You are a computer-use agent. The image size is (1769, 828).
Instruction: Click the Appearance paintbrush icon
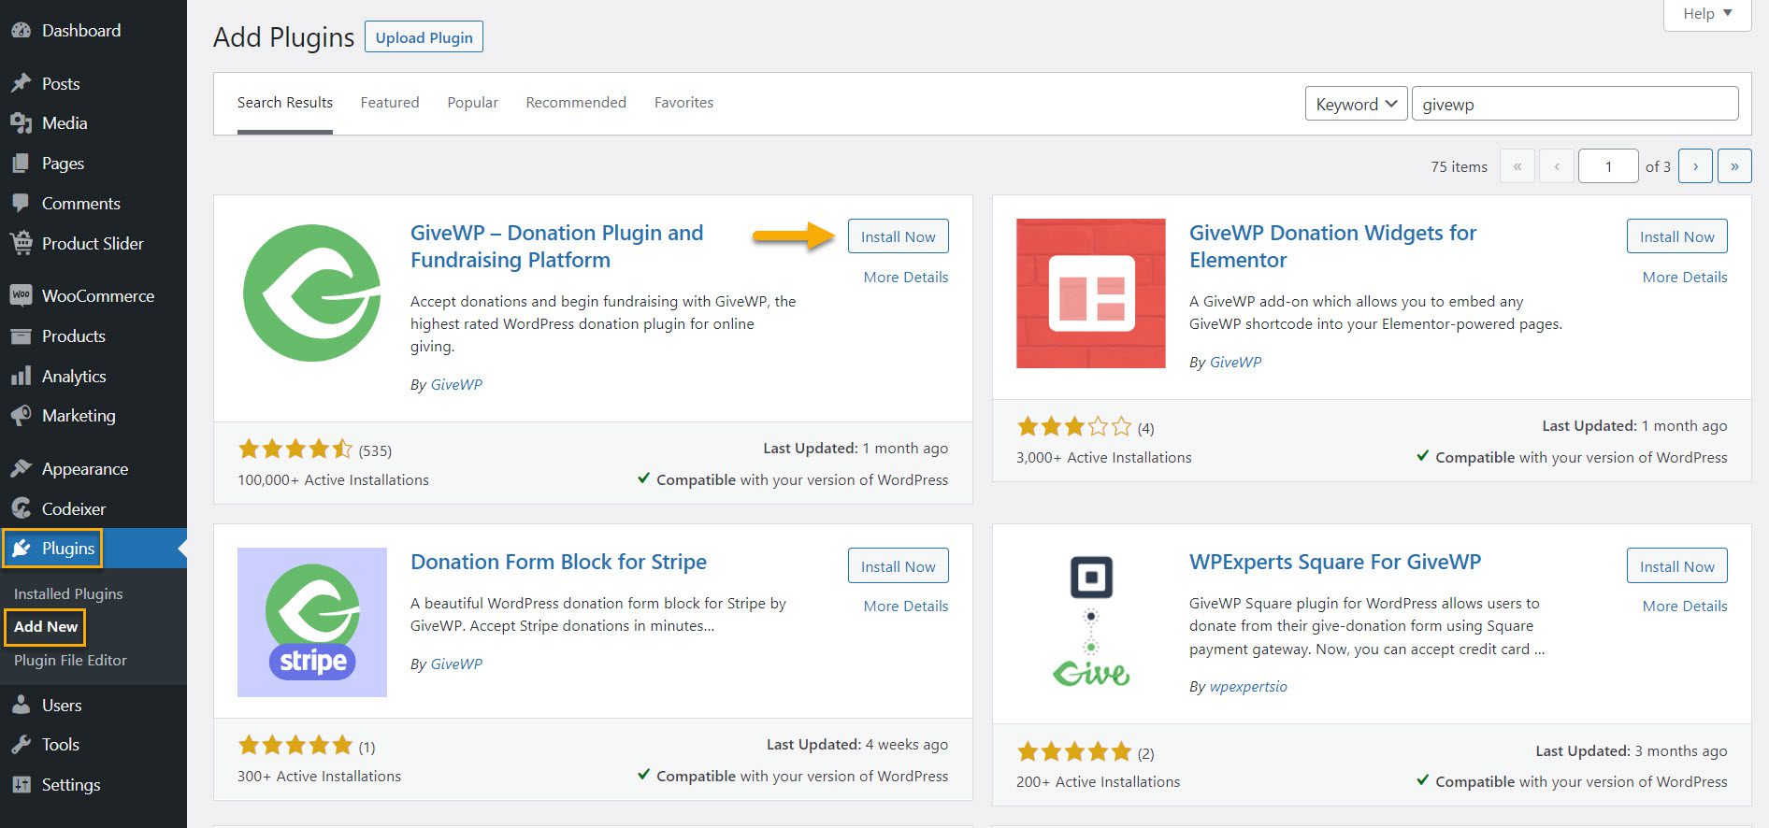(21, 468)
